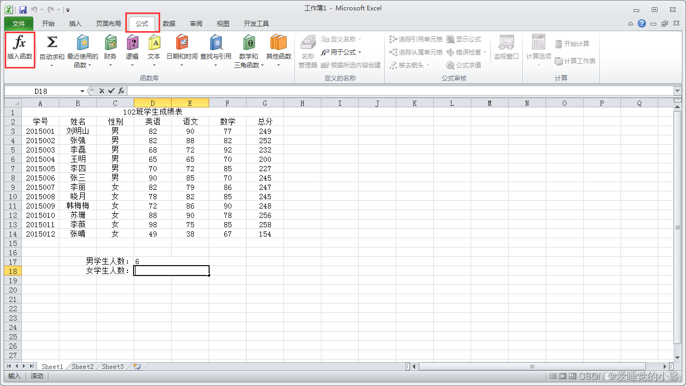Select the Sheet2 worksheet tab
This screenshot has width=686, height=386.
(x=82, y=367)
